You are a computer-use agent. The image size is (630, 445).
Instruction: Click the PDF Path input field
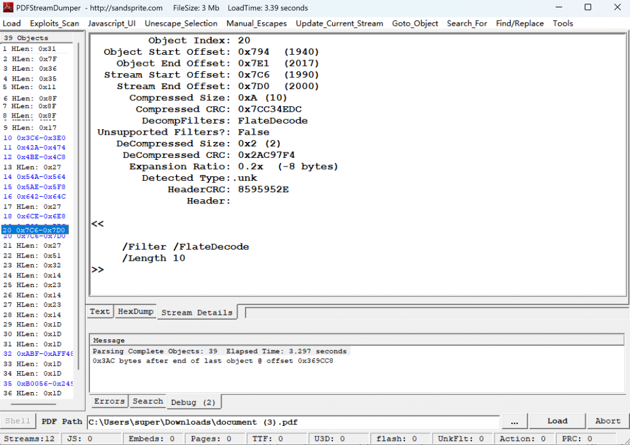293,422
